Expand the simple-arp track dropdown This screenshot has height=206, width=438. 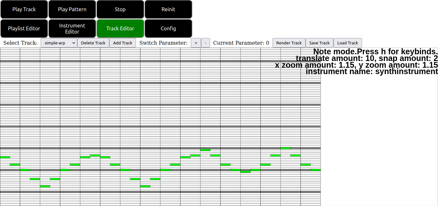pyautogui.click(x=59, y=43)
